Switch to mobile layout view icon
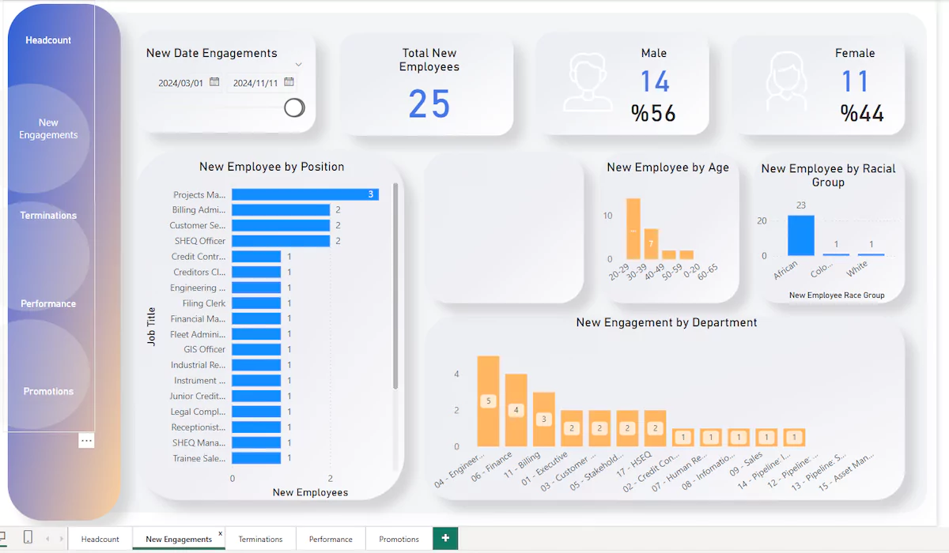 (28, 538)
